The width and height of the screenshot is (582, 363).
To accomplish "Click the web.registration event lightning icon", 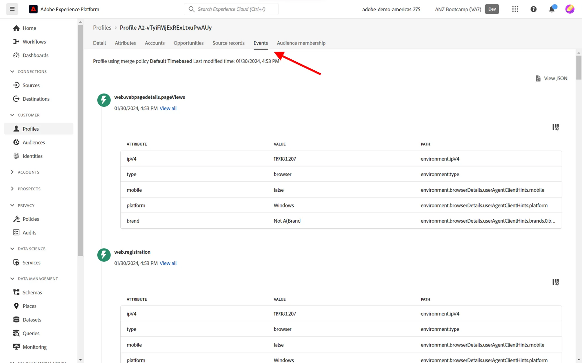I will (x=104, y=255).
